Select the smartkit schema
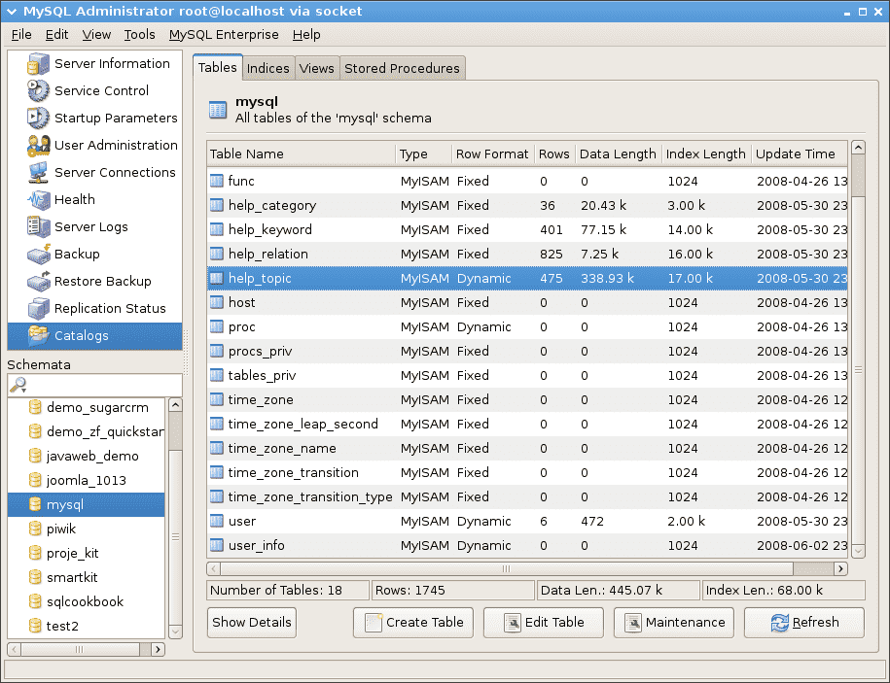The image size is (890, 683). [87, 577]
